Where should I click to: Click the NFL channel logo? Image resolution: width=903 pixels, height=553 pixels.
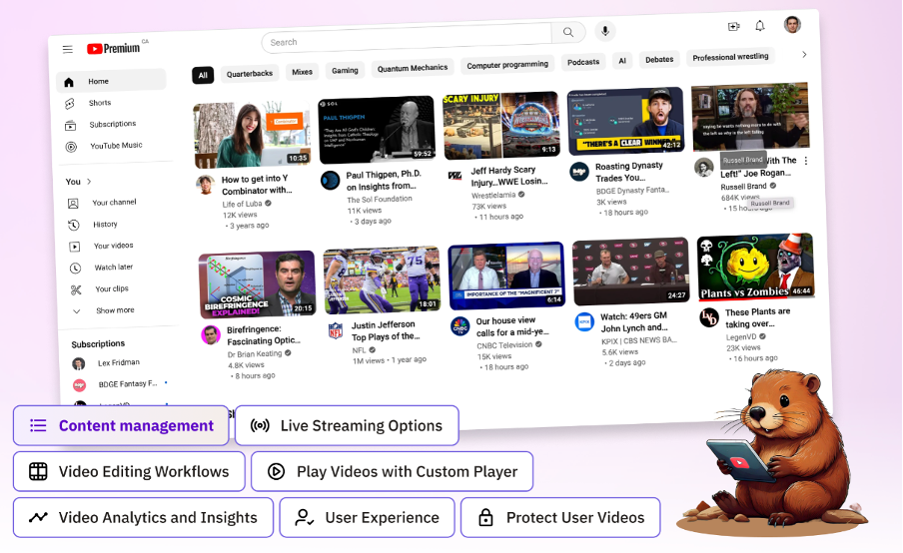click(336, 330)
